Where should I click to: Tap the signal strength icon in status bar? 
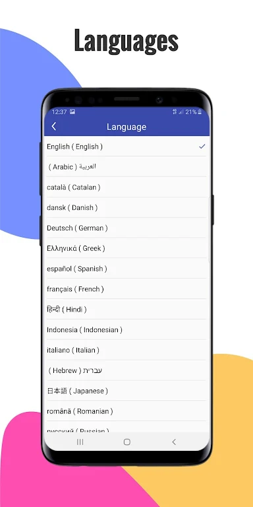181,112
